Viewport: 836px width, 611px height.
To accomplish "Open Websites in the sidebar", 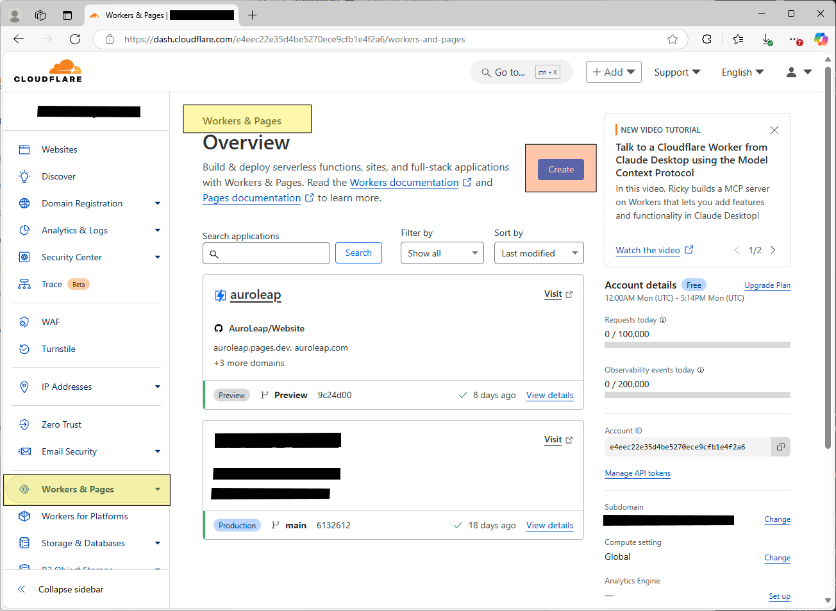I will [59, 149].
